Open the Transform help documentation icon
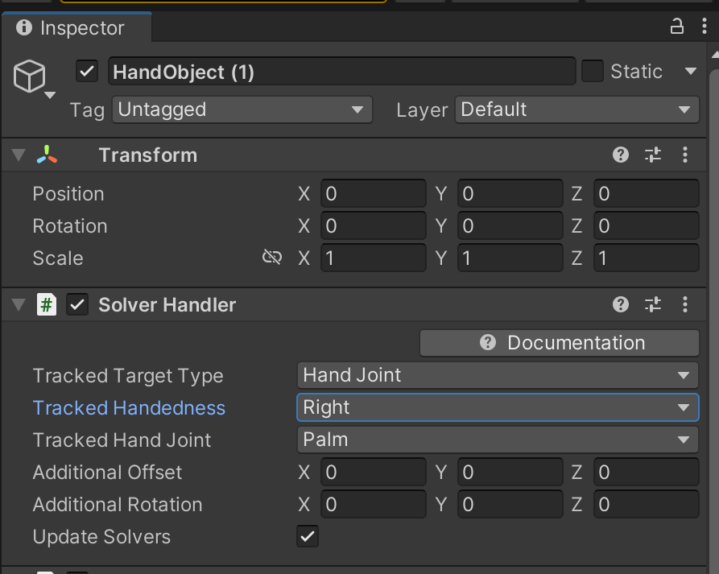This screenshot has height=574, width=719. pyautogui.click(x=620, y=155)
